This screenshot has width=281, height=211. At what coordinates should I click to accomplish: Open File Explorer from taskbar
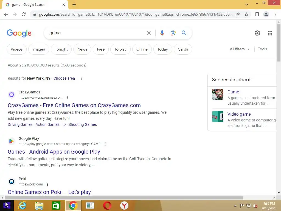point(39,206)
